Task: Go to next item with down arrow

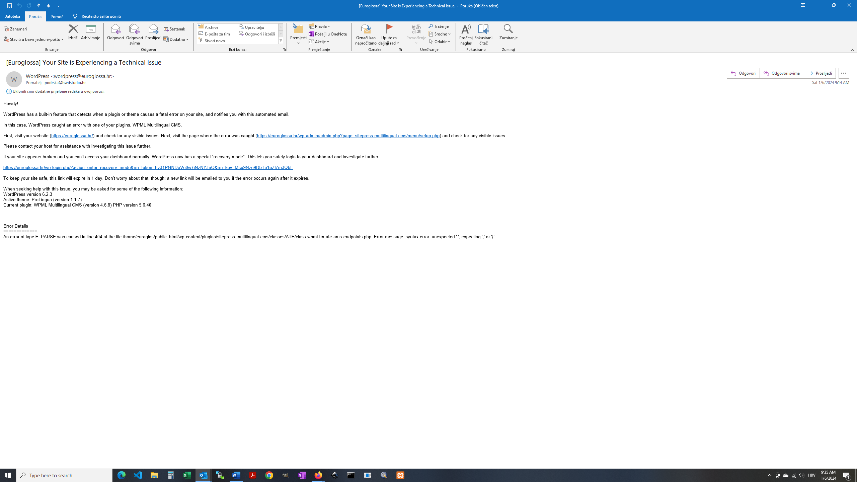Action: 49,5
